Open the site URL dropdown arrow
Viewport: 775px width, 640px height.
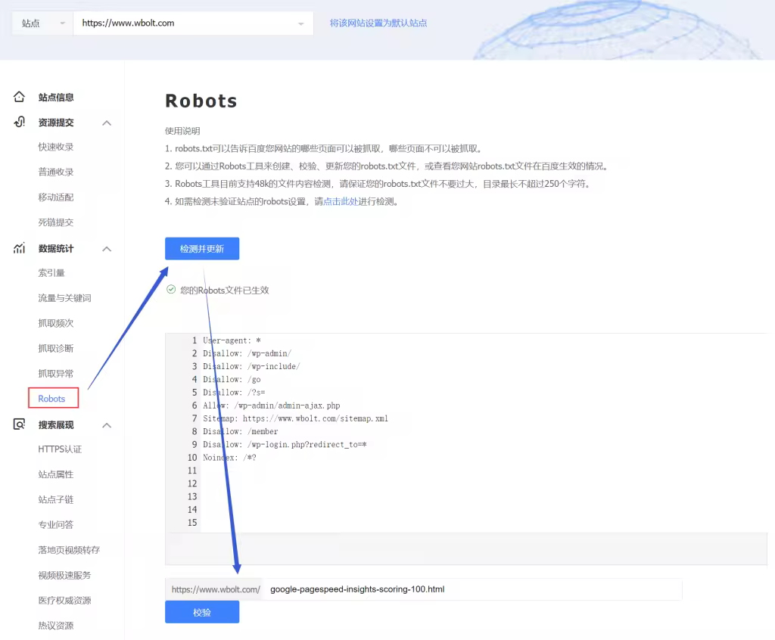point(301,23)
